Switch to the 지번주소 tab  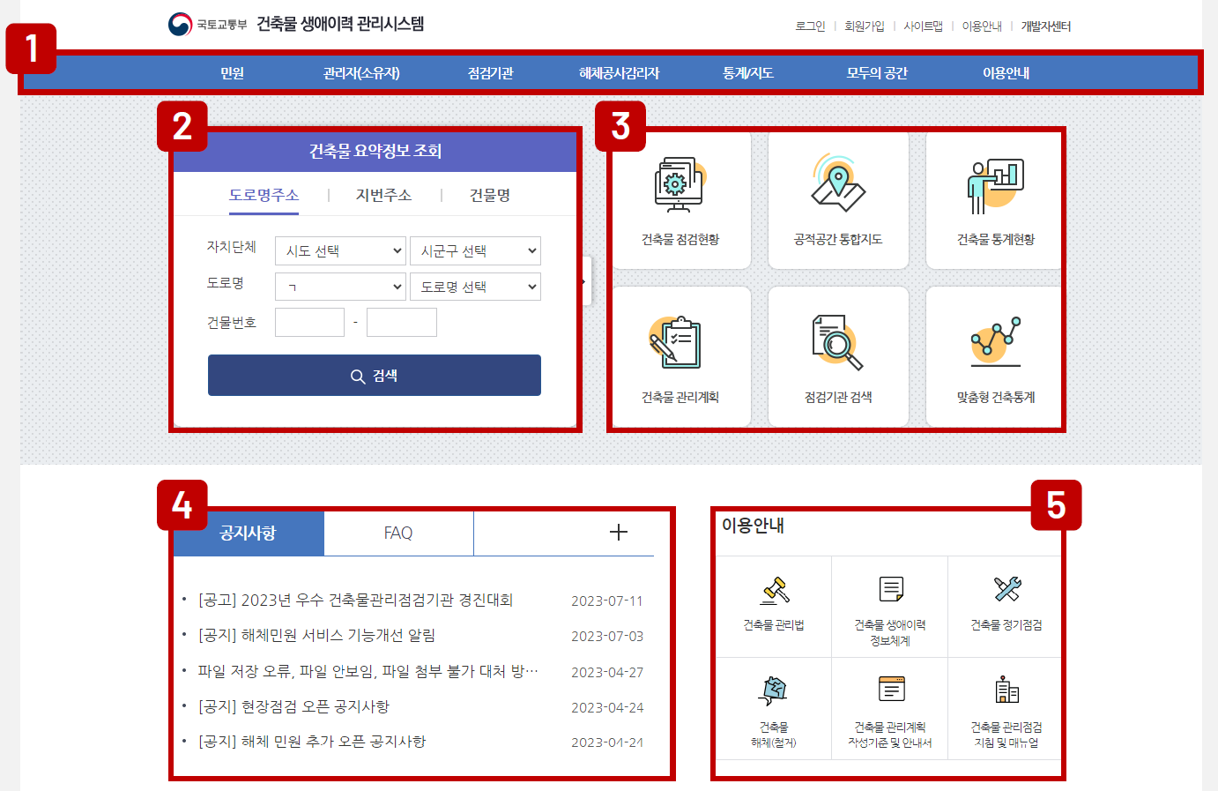tap(382, 195)
